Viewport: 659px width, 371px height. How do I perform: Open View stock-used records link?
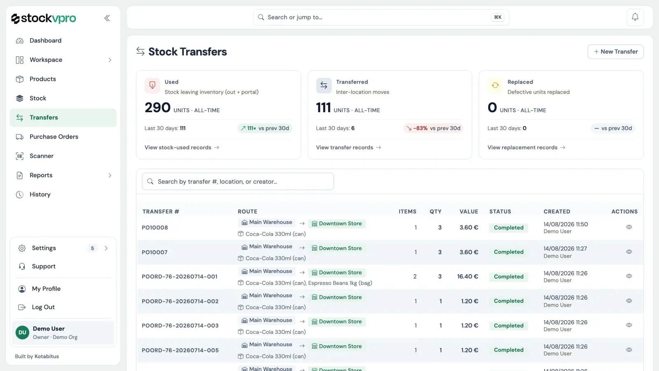(182, 148)
